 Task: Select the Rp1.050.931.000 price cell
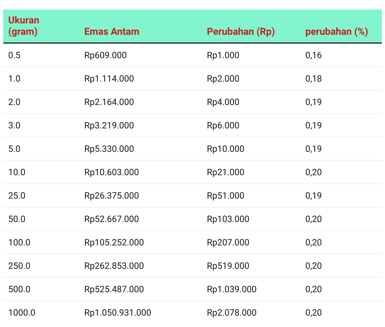pyautogui.click(x=118, y=313)
